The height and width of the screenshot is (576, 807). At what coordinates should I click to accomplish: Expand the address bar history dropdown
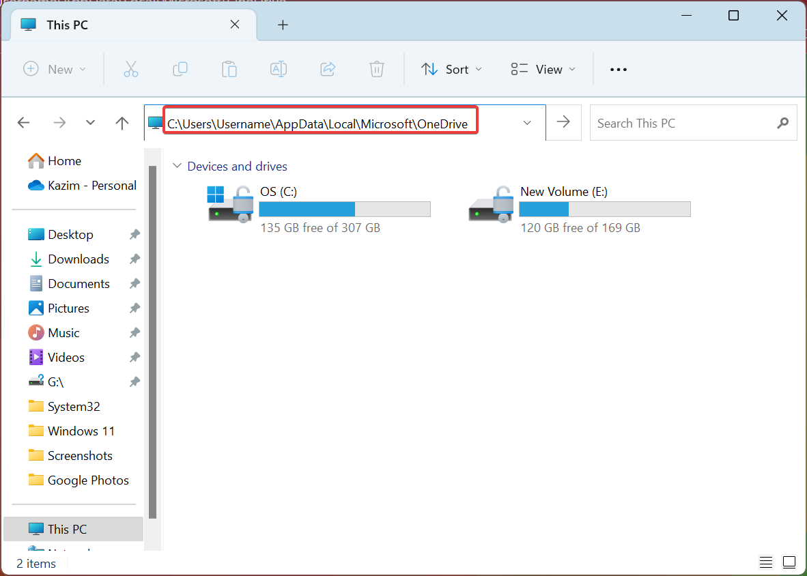pos(527,122)
